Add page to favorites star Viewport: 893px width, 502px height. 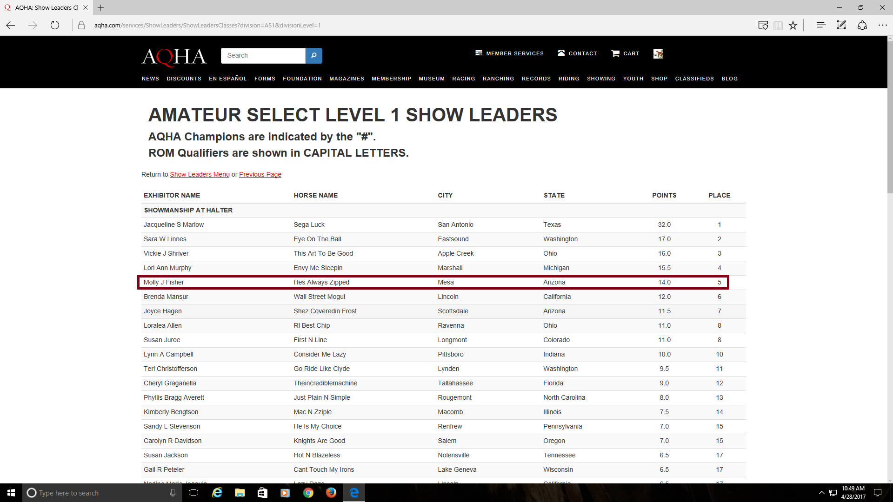793,25
